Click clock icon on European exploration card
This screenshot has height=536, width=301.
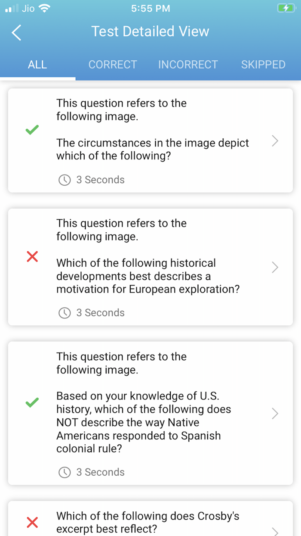(x=64, y=313)
